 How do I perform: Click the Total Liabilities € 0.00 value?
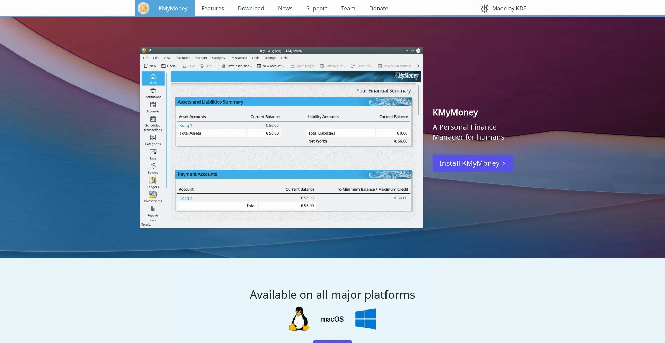402,133
